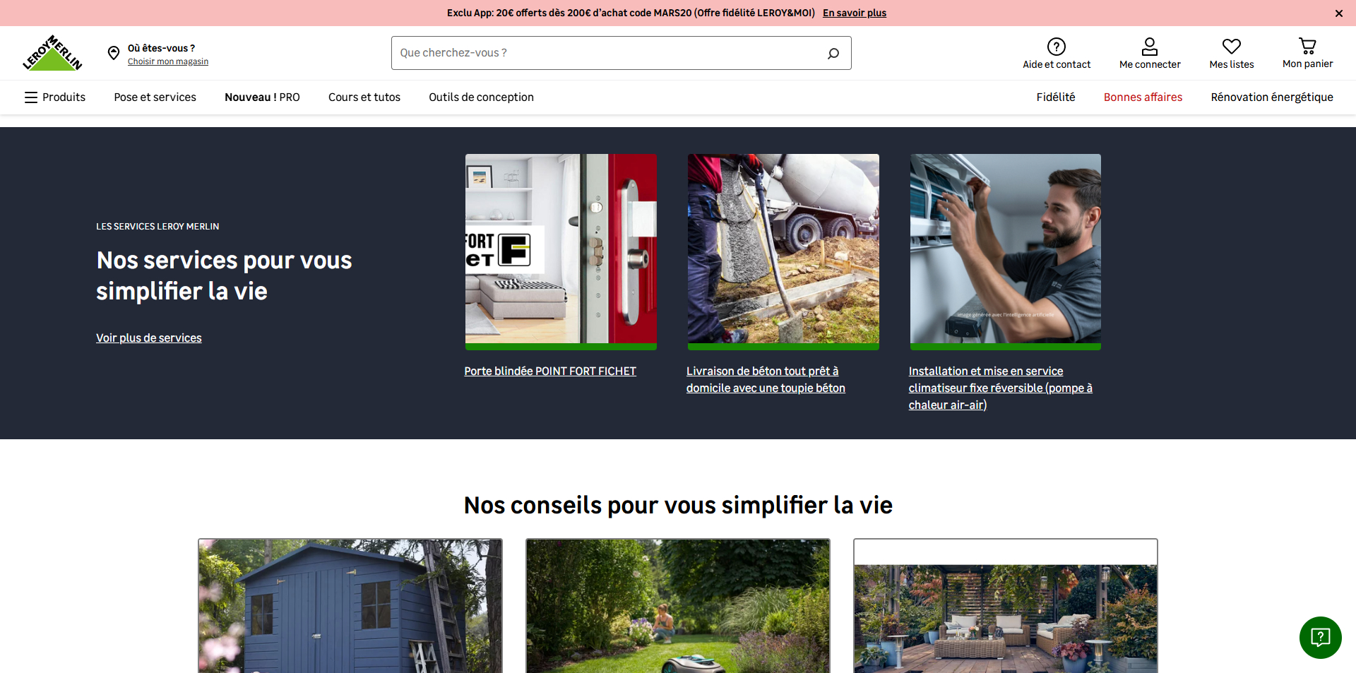Go to Fidélité page
This screenshot has width=1356, height=673.
coord(1056,97)
